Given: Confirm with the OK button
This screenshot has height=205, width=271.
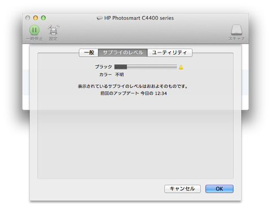Looking at the screenshot, I should click(219, 189).
